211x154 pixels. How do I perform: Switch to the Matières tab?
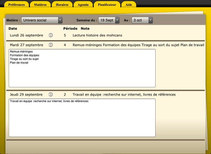40,5
